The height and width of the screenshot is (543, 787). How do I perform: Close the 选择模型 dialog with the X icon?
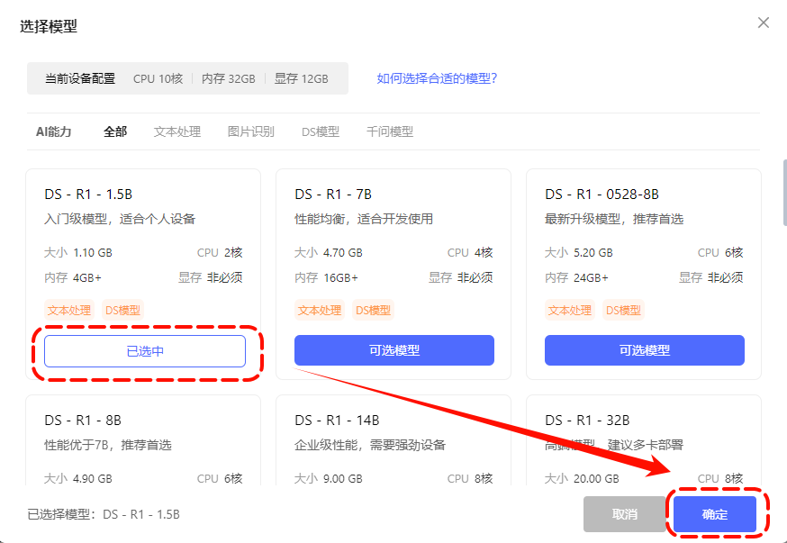pyautogui.click(x=764, y=23)
